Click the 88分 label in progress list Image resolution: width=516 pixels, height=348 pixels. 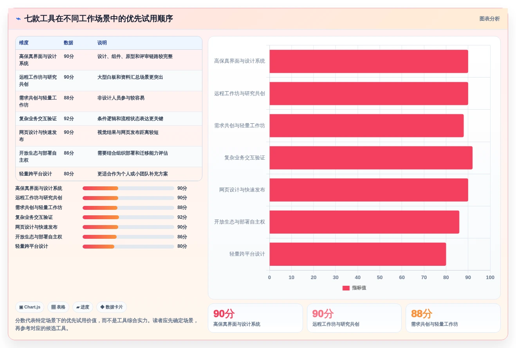click(182, 207)
